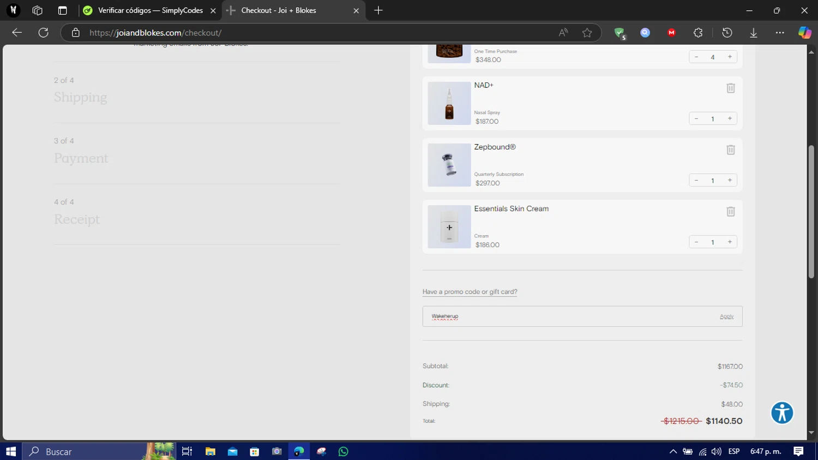Open Settings and more menu
Viewport: 818px width, 460px height.
pos(780,33)
